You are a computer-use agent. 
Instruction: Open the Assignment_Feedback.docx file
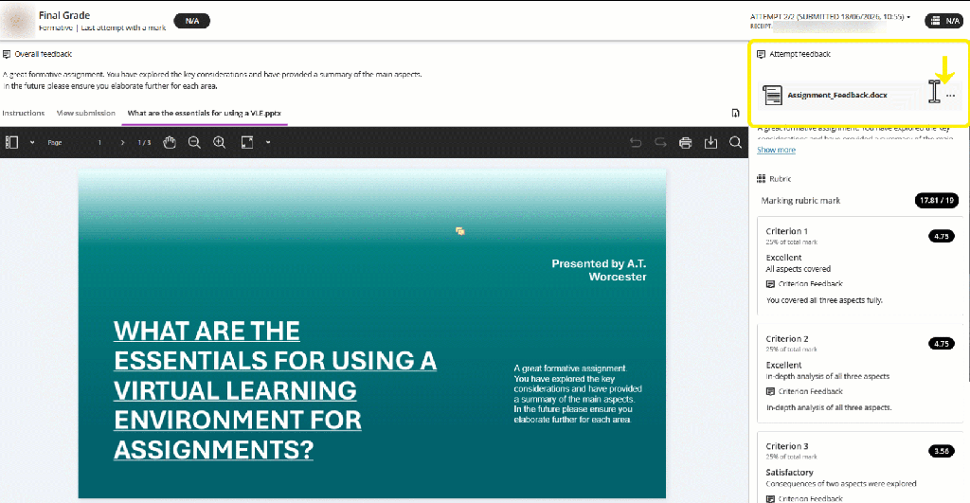(x=836, y=96)
